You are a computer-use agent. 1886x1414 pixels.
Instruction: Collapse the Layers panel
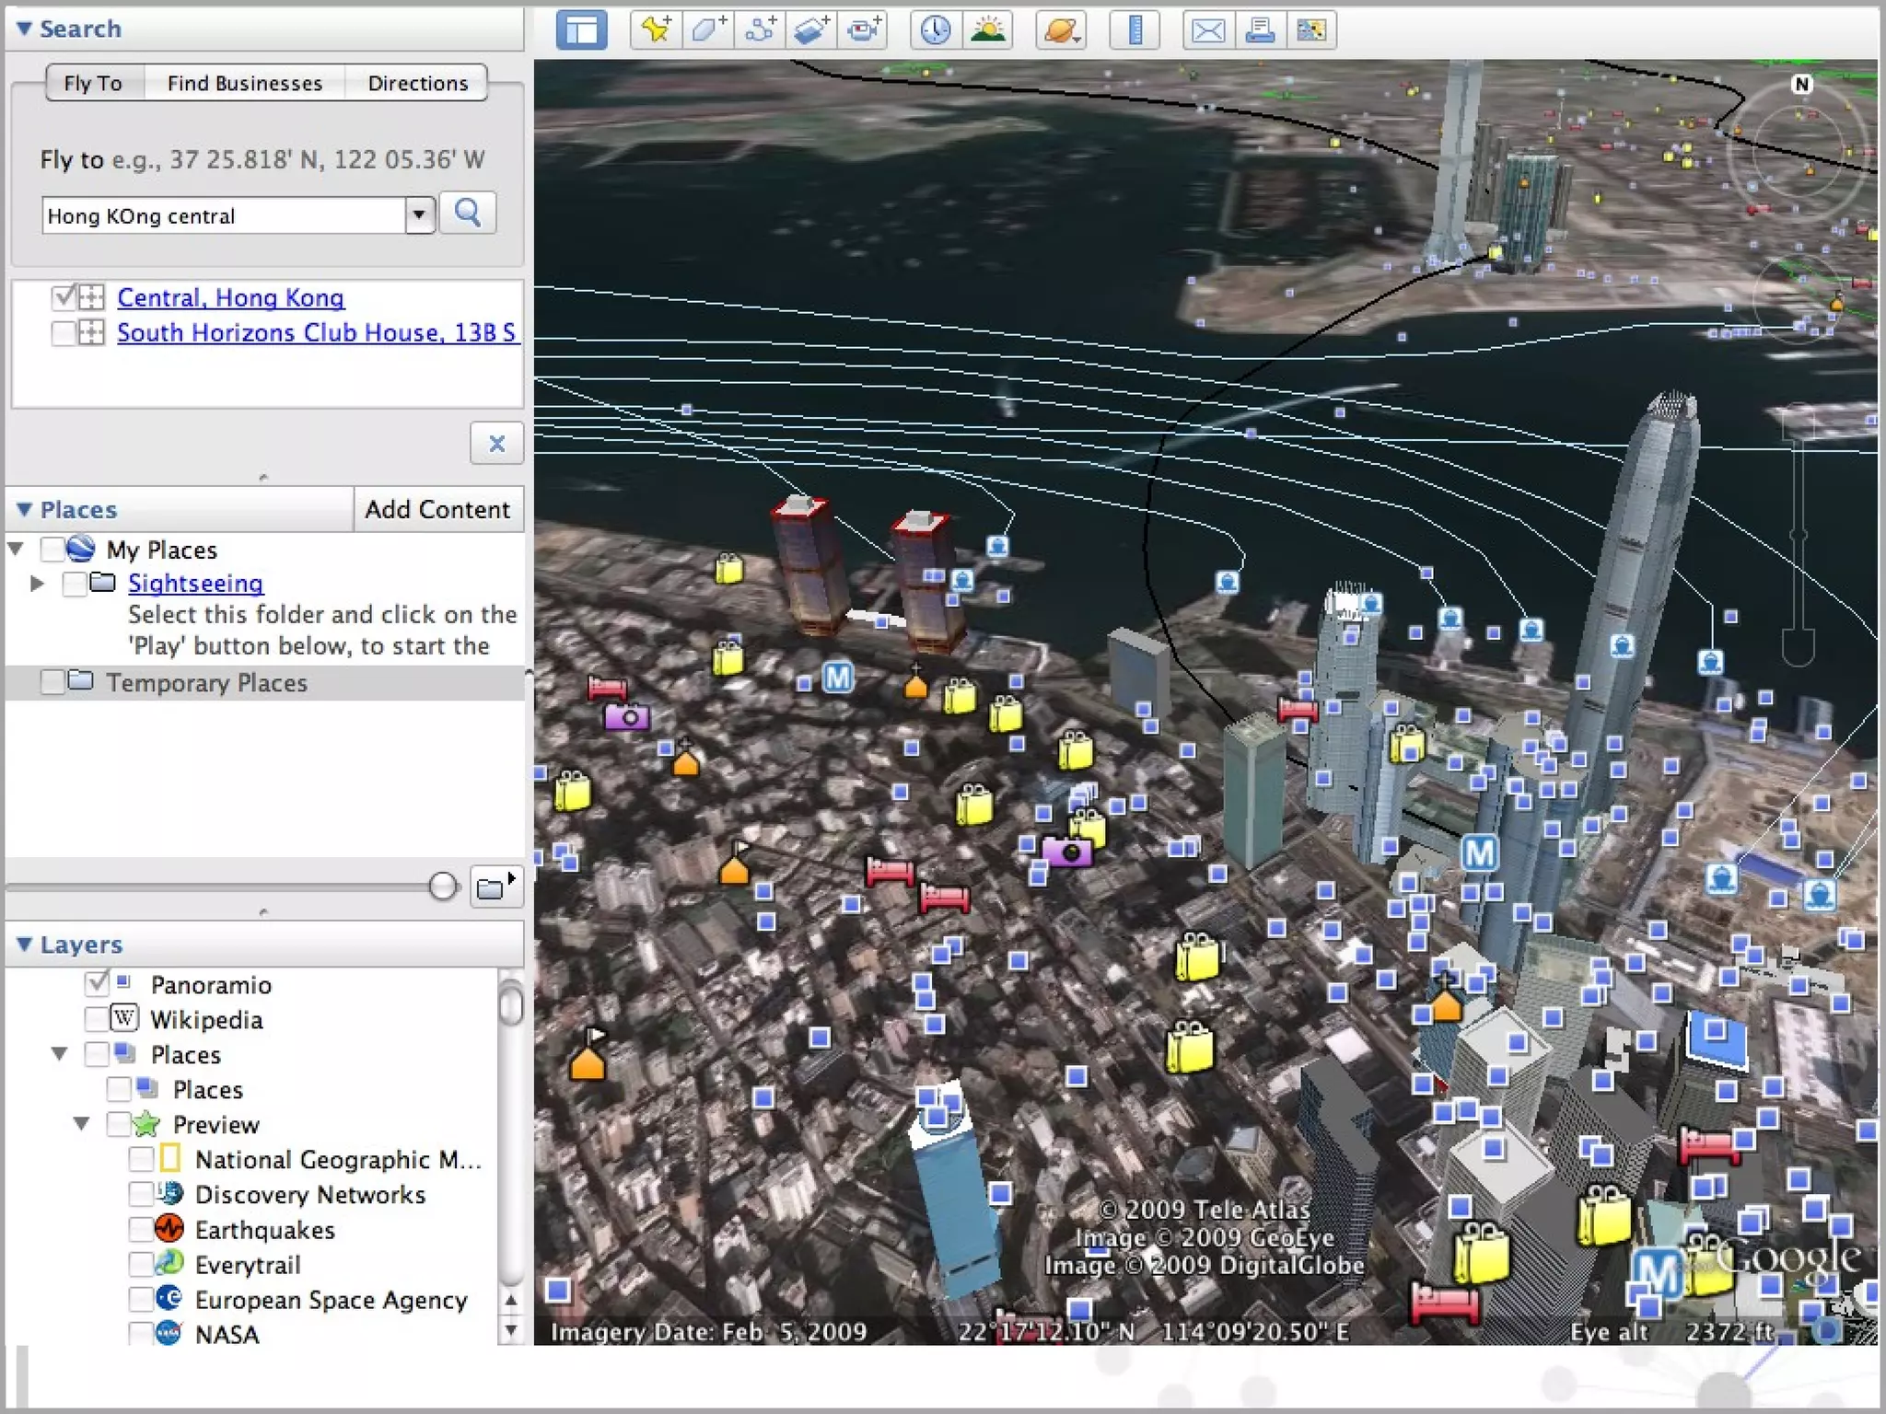tap(25, 944)
